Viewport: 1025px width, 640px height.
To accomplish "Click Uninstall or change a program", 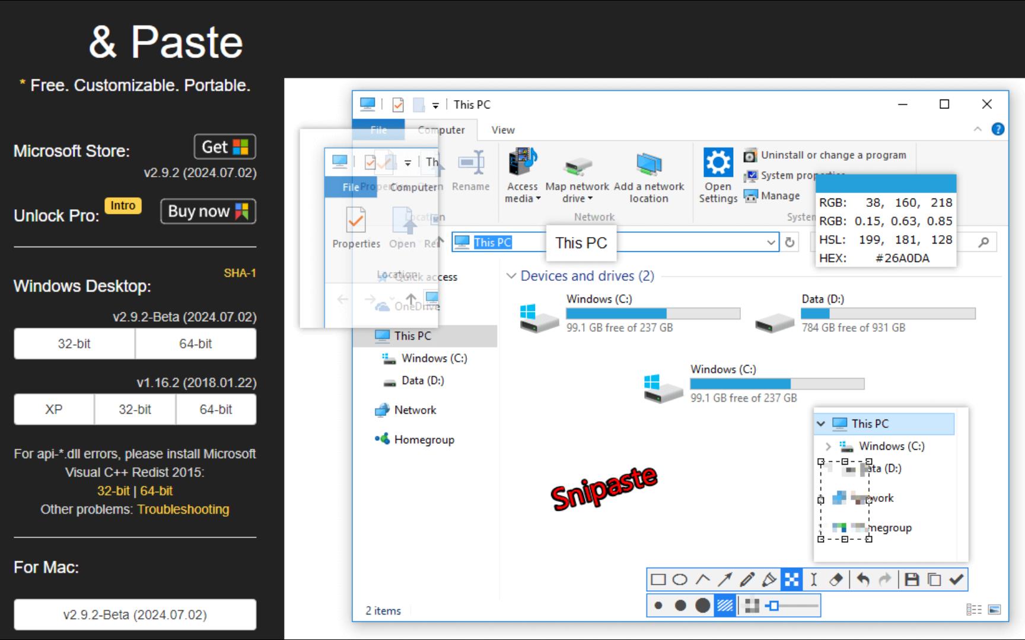I will point(825,155).
